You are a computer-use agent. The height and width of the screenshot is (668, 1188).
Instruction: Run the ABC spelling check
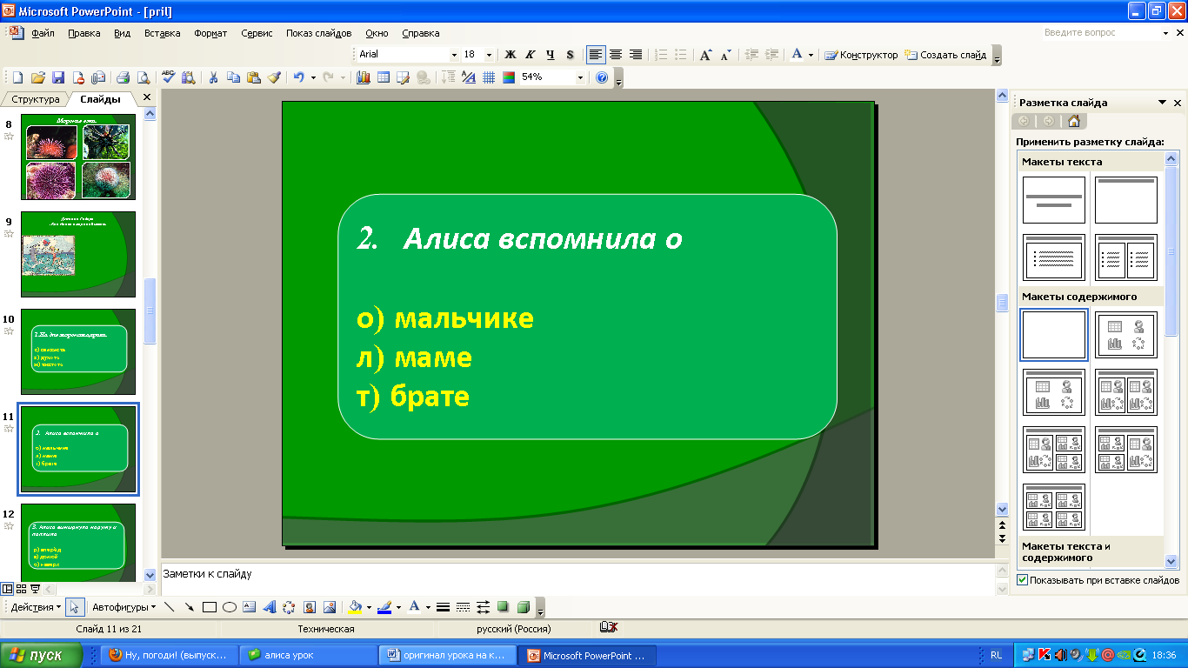[169, 77]
